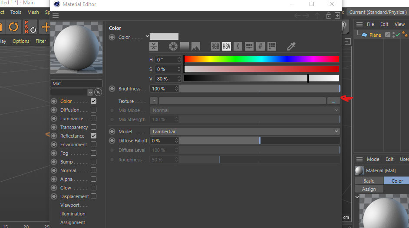Viewport: 409px width, 228px height.
Task: Open the Mesh menu
Action: [33, 12]
